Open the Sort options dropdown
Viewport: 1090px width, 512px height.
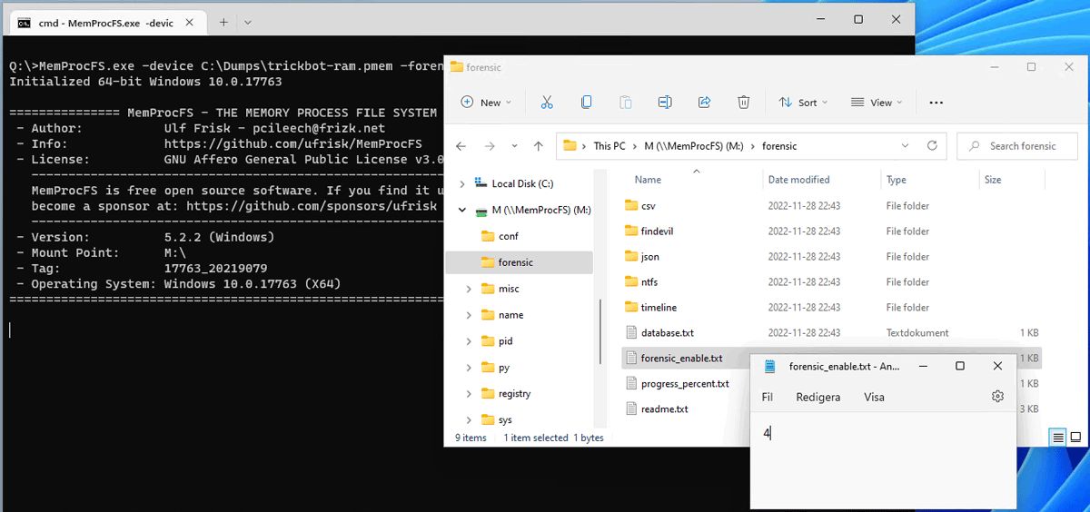point(803,103)
